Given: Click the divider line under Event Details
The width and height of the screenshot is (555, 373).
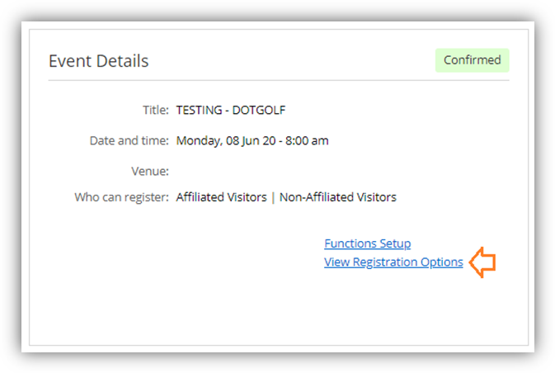Looking at the screenshot, I should tap(279, 80).
